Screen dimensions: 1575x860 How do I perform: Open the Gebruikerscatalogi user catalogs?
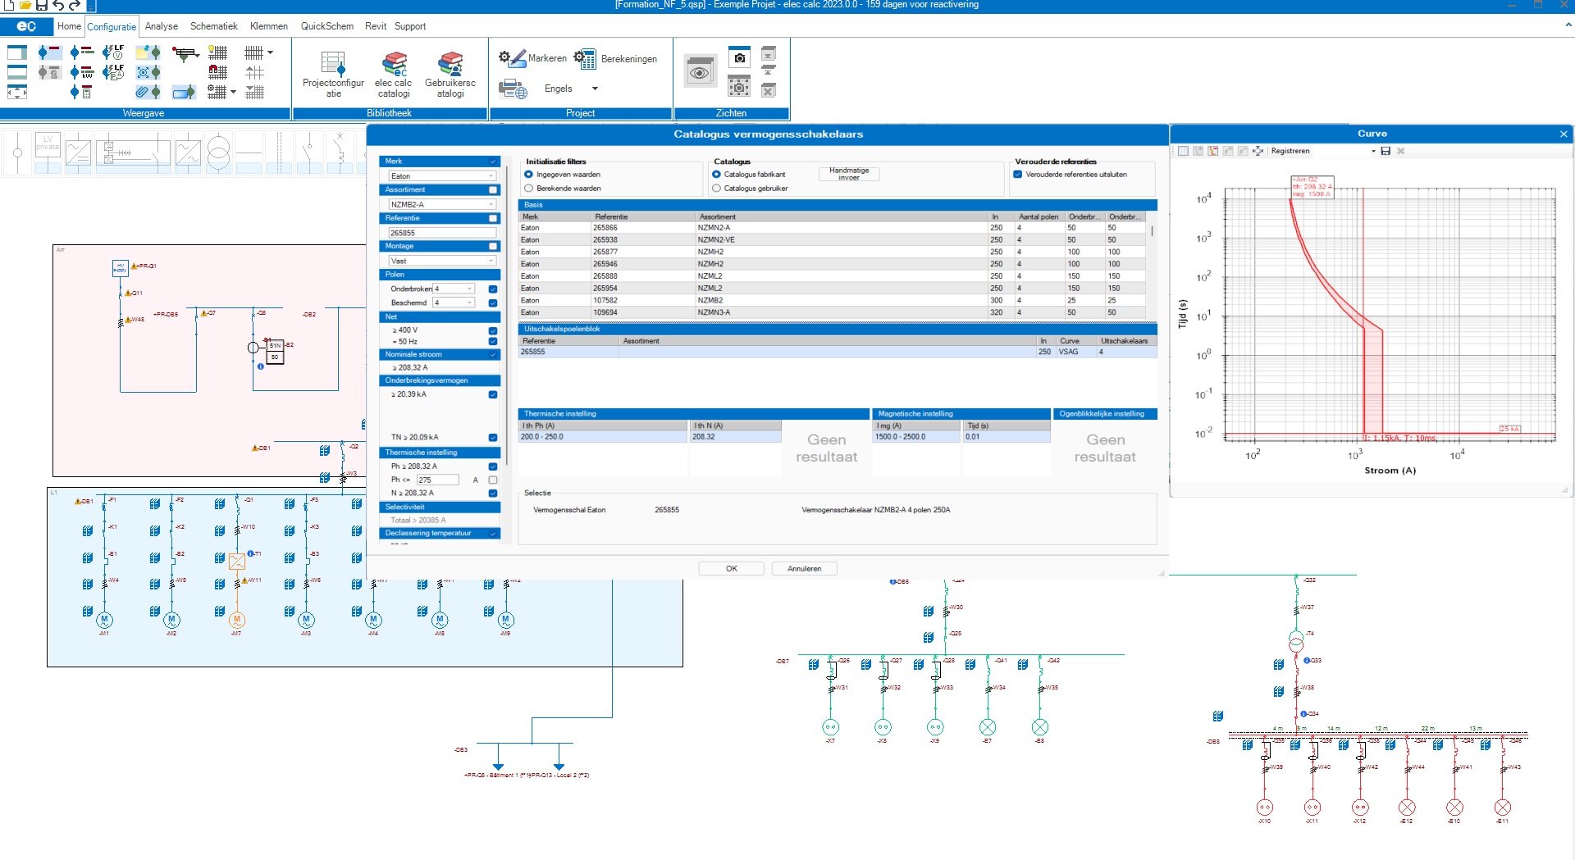(450, 75)
